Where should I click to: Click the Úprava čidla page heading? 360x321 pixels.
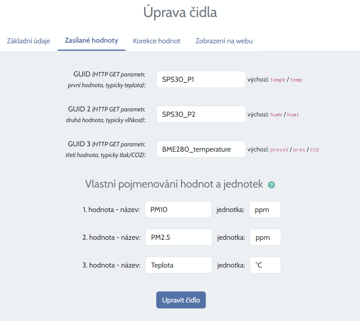click(x=180, y=12)
